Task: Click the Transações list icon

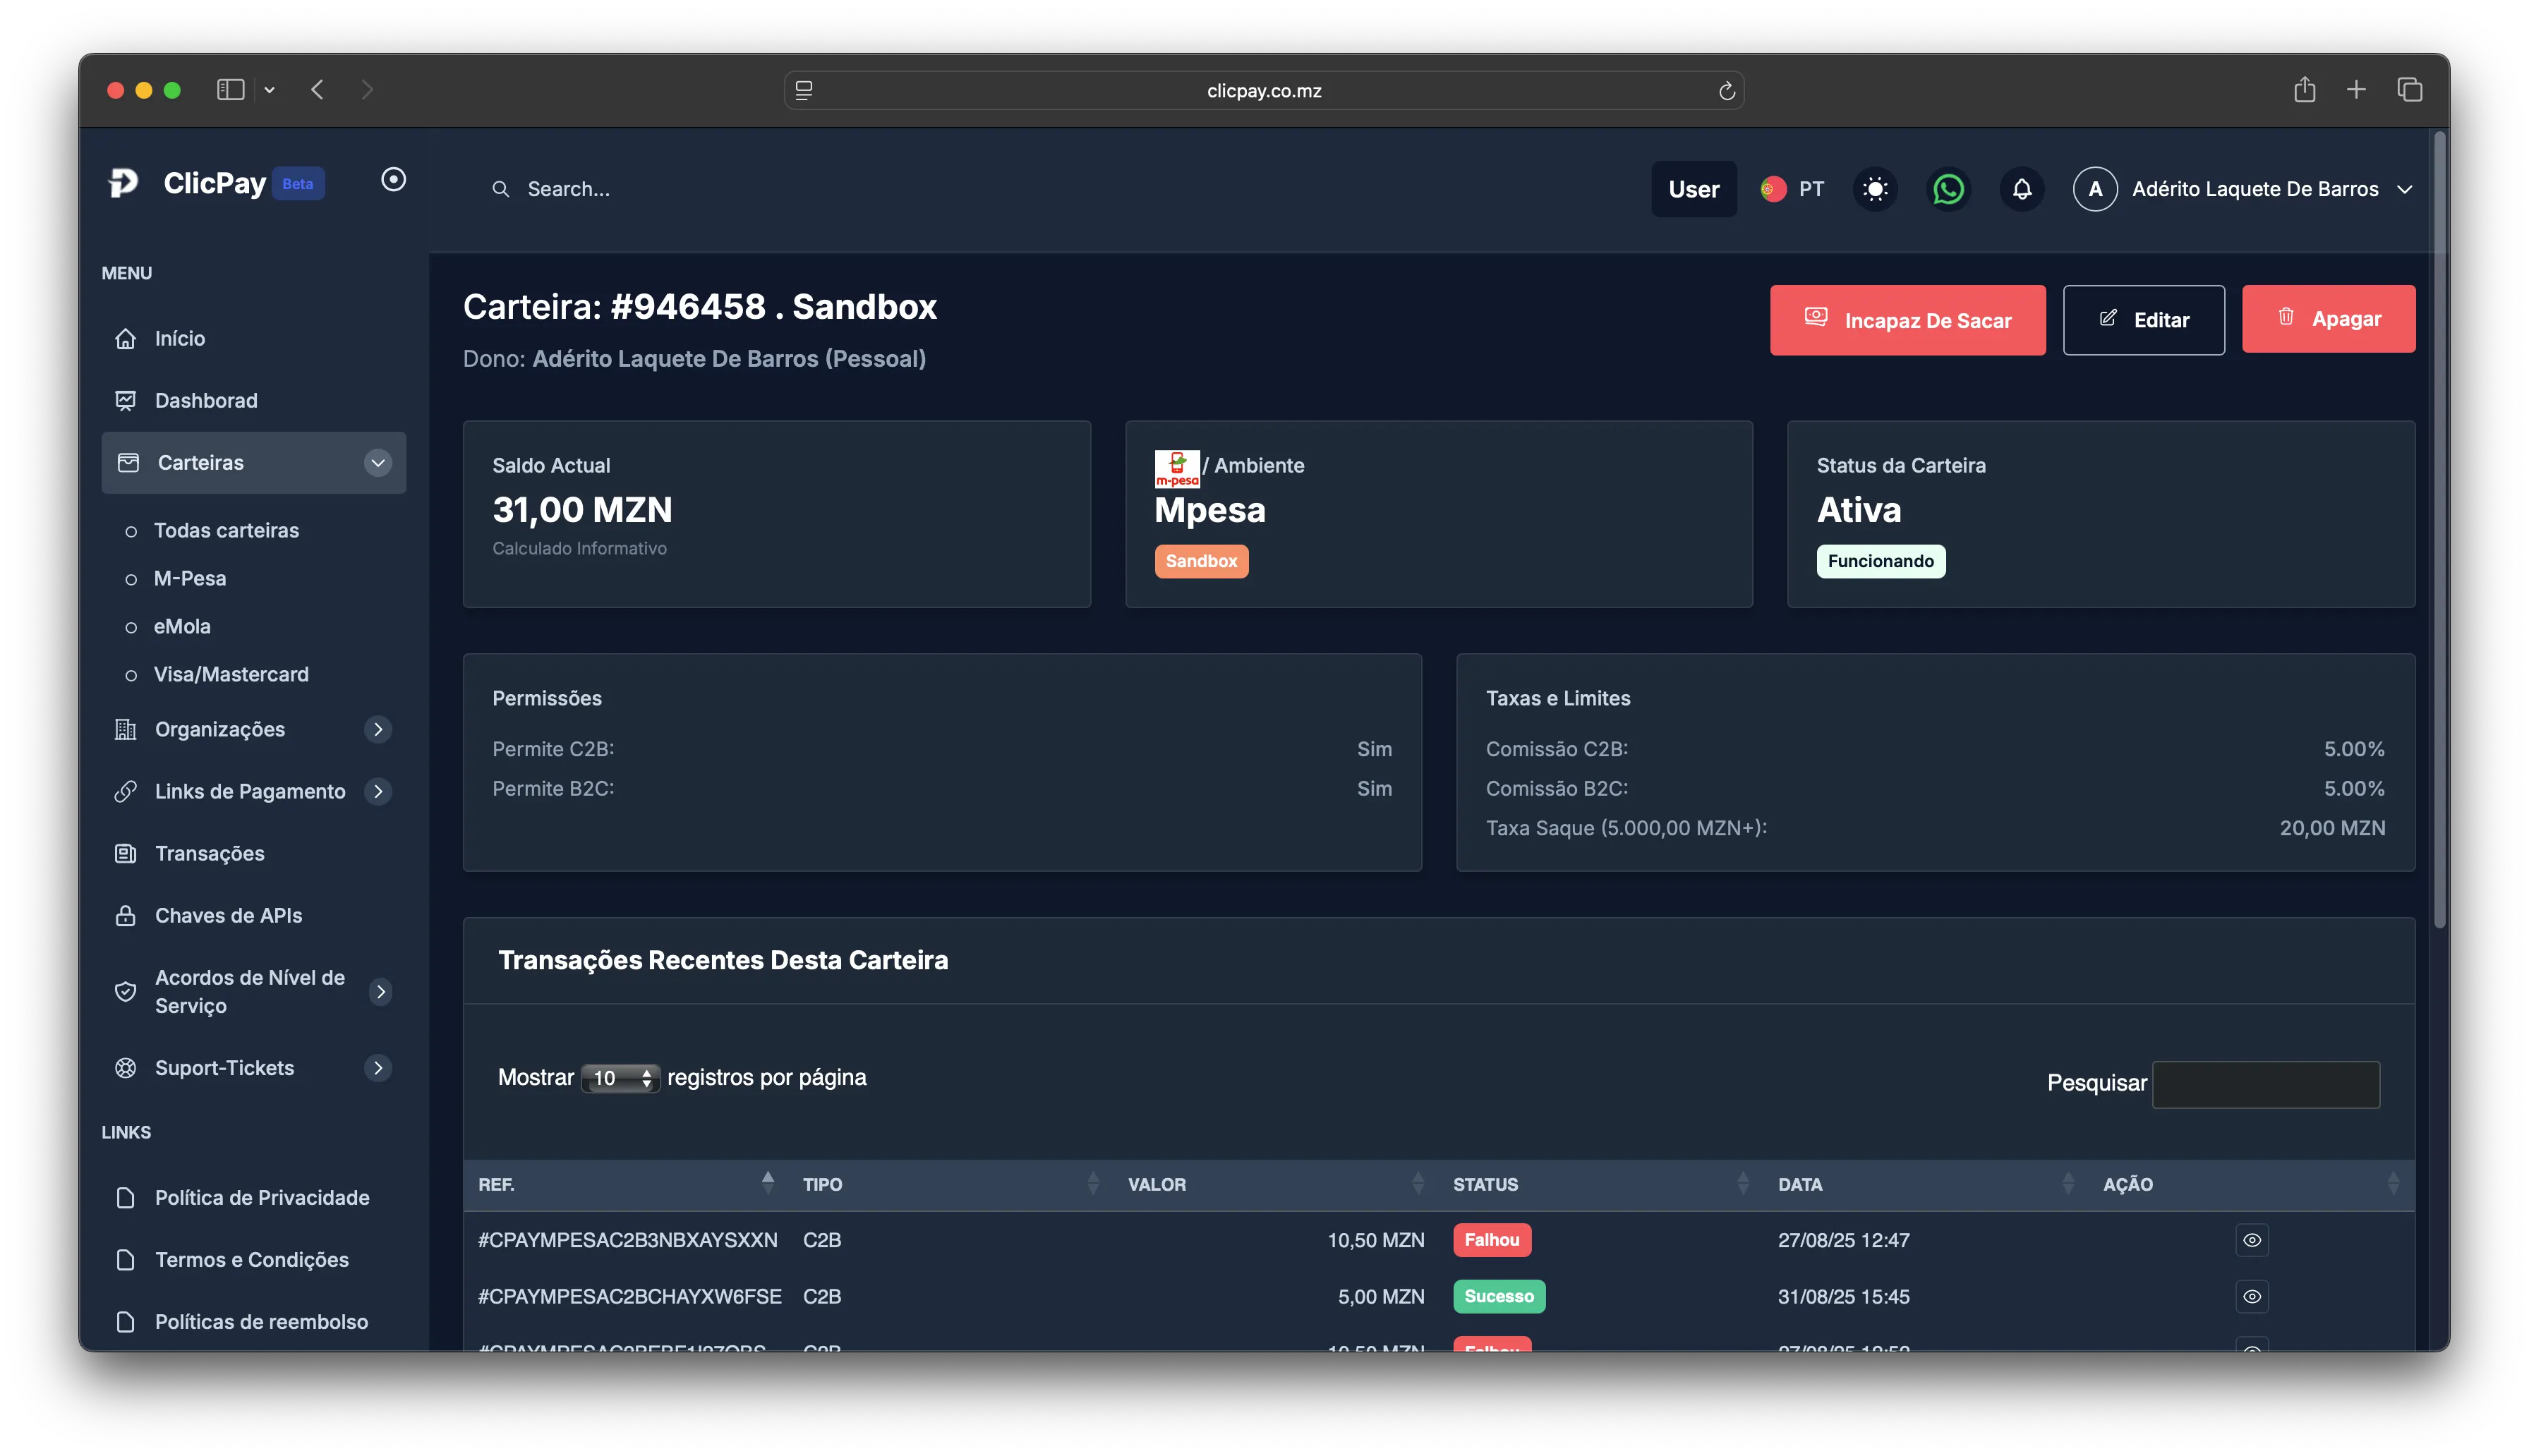Action: [x=125, y=854]
